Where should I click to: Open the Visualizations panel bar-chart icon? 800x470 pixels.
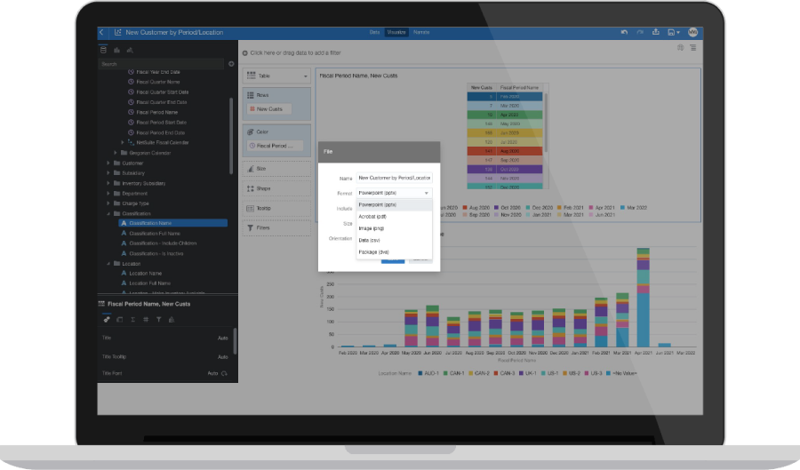pyautogui.click(x=116, y=50)
